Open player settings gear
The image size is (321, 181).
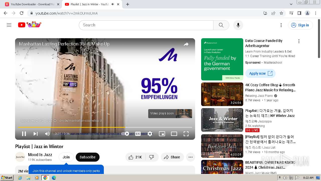(x=150, y=134)
